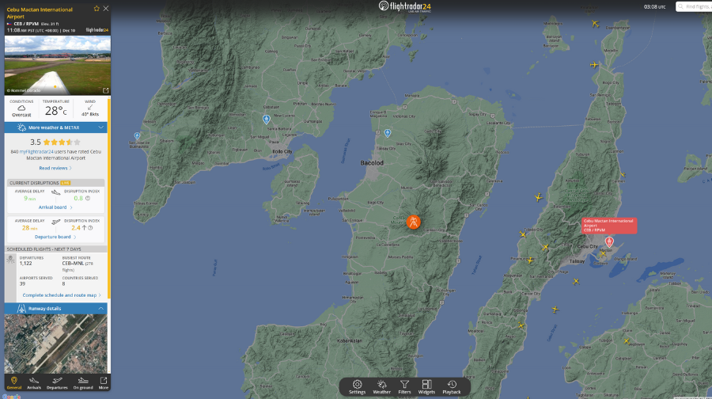The width and height of the screenshot is (712, 399).
Task: Select aircraft icon near Pinamungajan
Action: (530, 260)
